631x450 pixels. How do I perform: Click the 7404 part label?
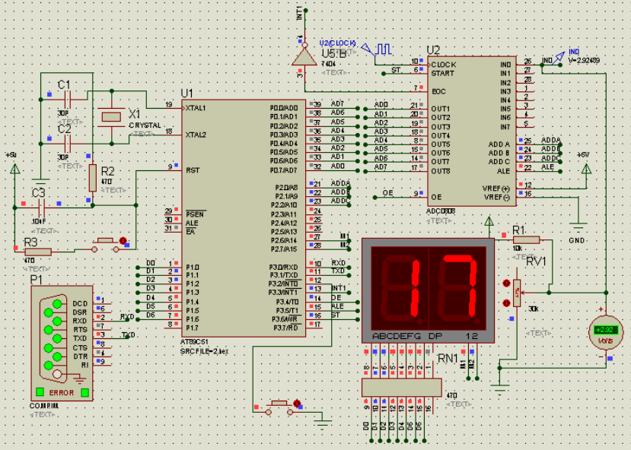pyautogui.click(x=328, y=64)
